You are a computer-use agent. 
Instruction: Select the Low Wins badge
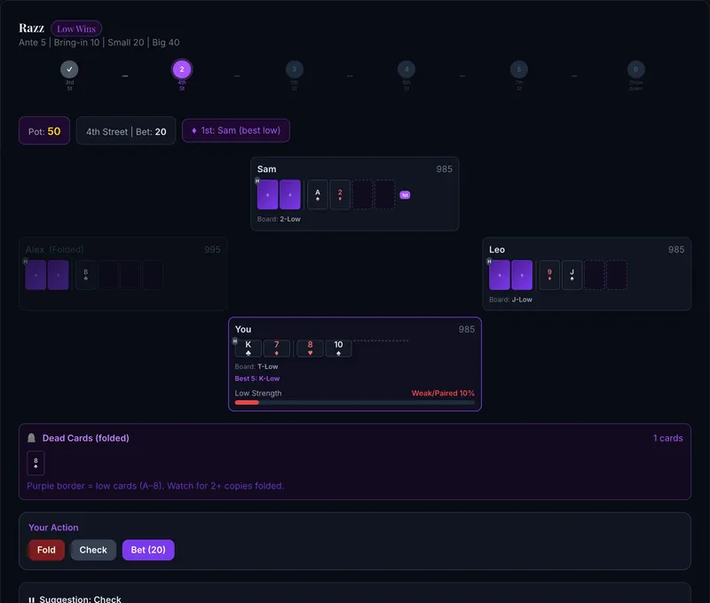click(x=76, y=29)
